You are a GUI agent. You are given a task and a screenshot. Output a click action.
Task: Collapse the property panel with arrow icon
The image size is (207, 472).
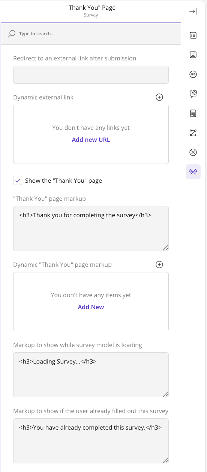[x=193, y=11]
